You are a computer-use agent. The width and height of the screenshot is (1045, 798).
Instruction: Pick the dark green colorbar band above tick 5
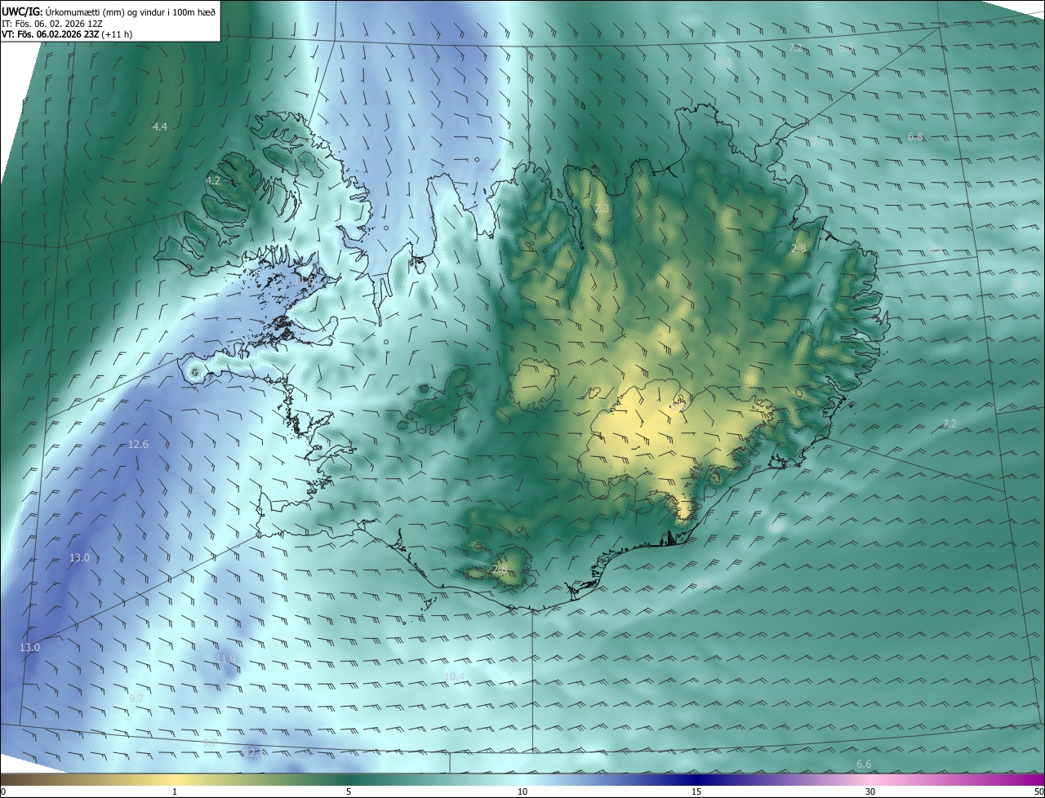349,779
